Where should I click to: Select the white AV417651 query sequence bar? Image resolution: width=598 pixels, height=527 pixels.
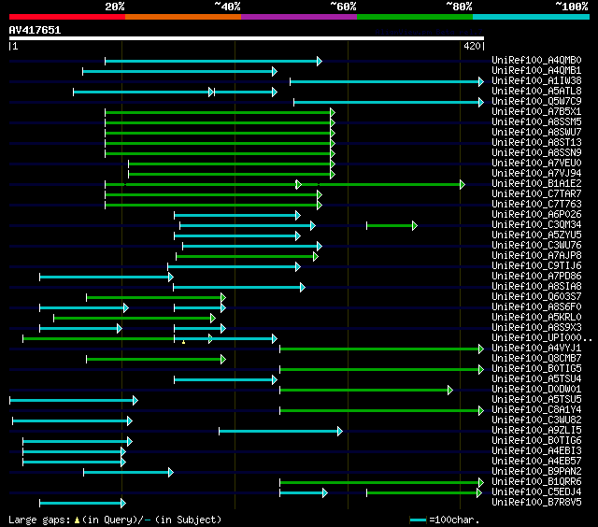pyautogui.click(x=247, y=38)
